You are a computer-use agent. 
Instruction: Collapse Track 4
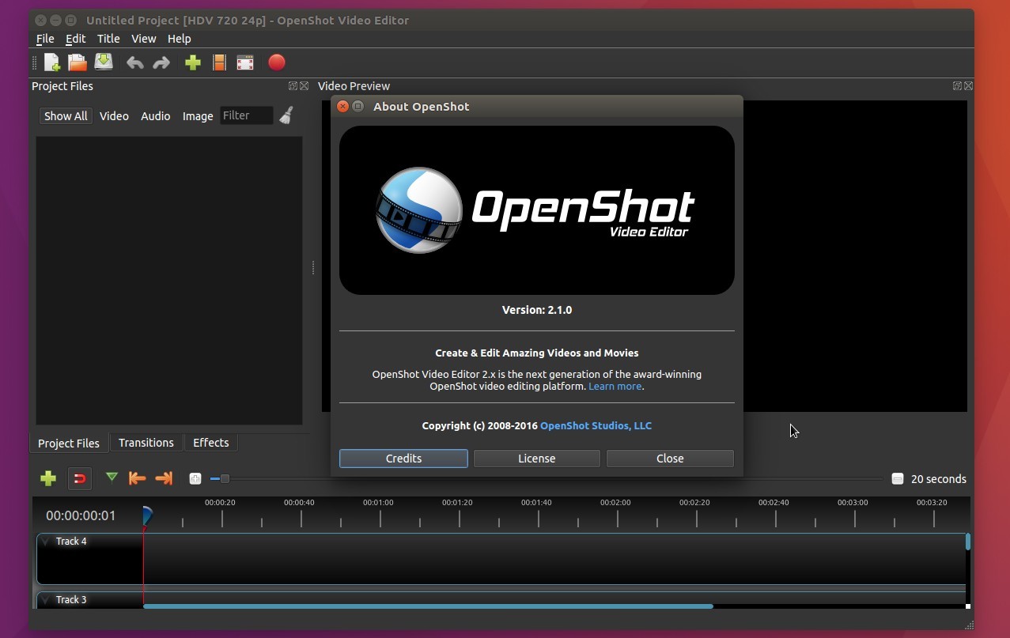coord(45,541)
